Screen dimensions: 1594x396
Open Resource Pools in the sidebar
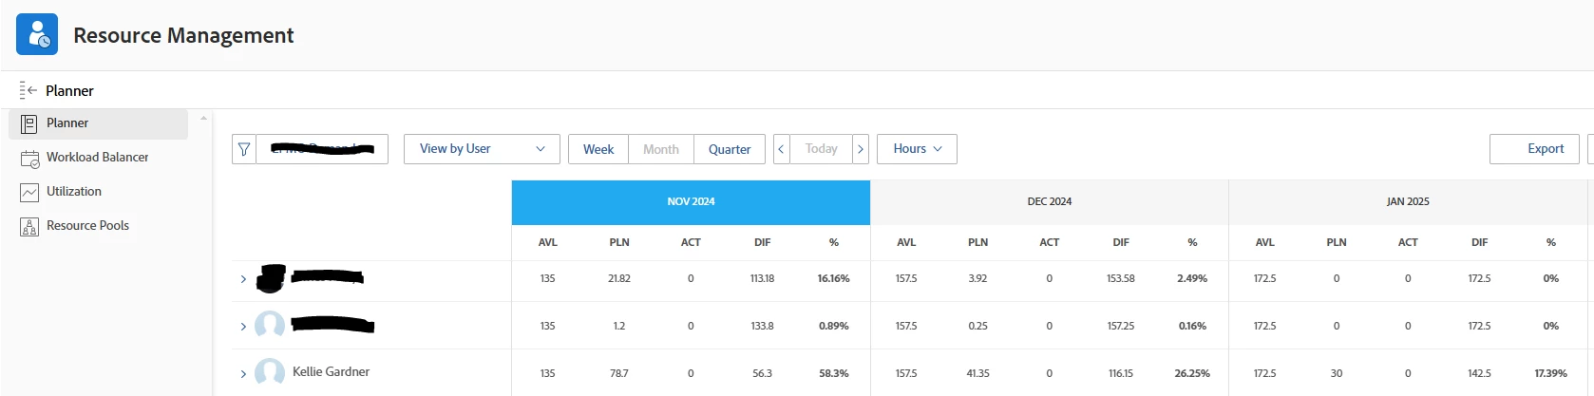tap(98, 226)
